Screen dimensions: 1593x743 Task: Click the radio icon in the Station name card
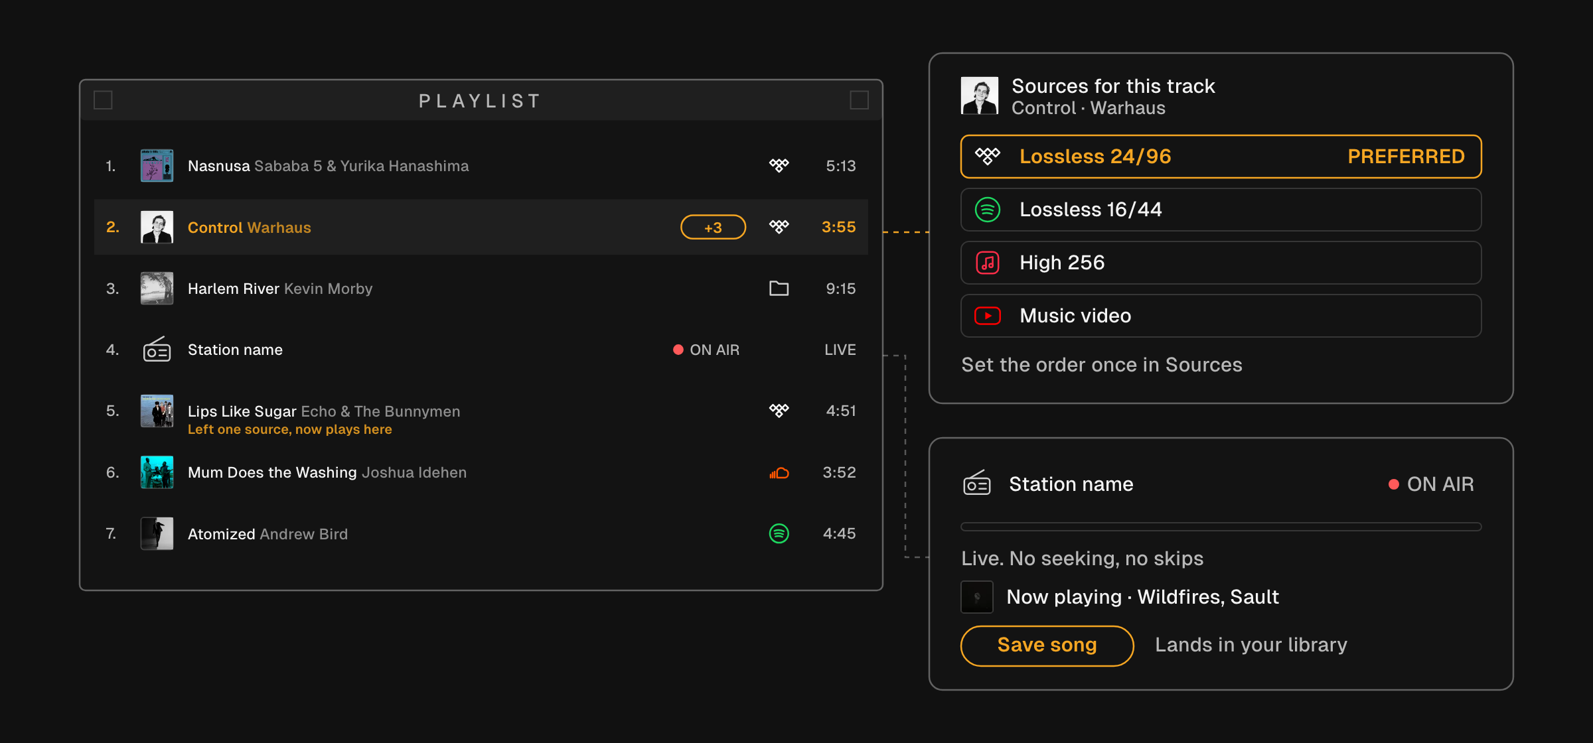tap(976, 484)
